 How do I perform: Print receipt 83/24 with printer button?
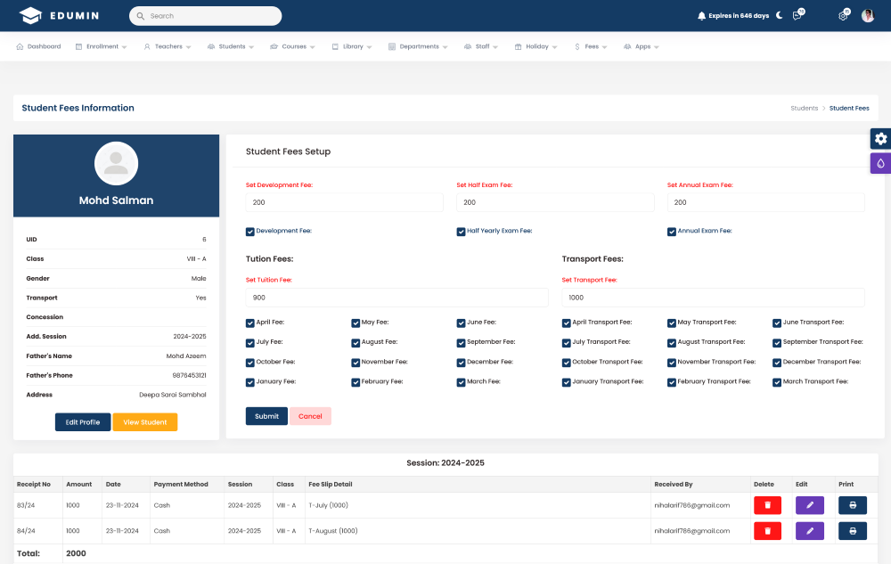[x=852, y=505]
